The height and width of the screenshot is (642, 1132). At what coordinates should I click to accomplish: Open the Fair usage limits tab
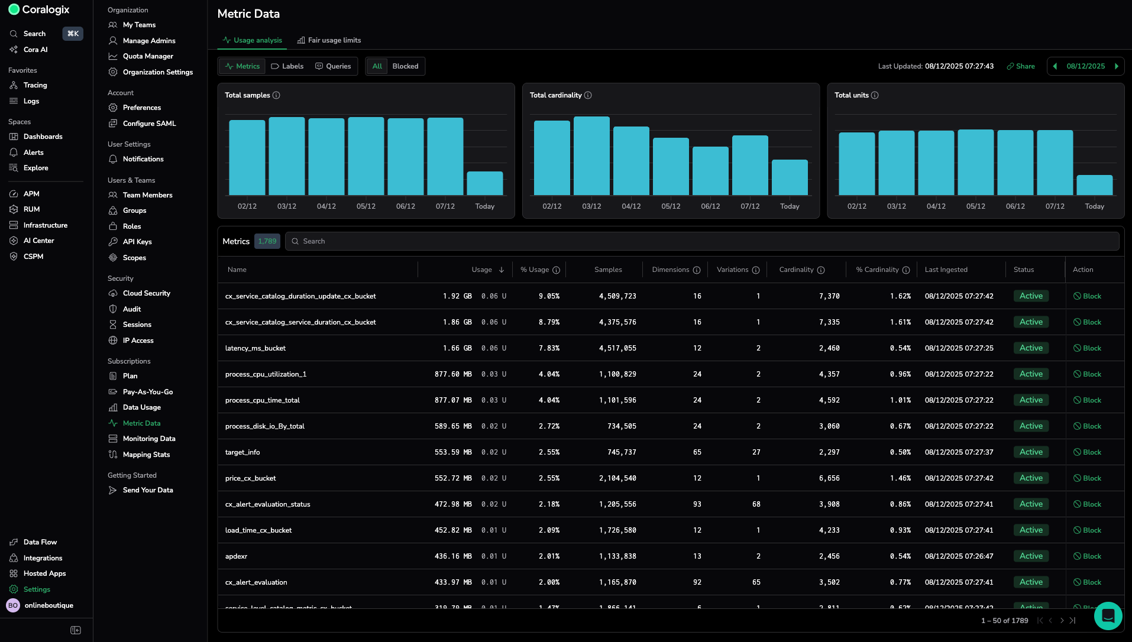pyautogui.click(x=329, y=40)
